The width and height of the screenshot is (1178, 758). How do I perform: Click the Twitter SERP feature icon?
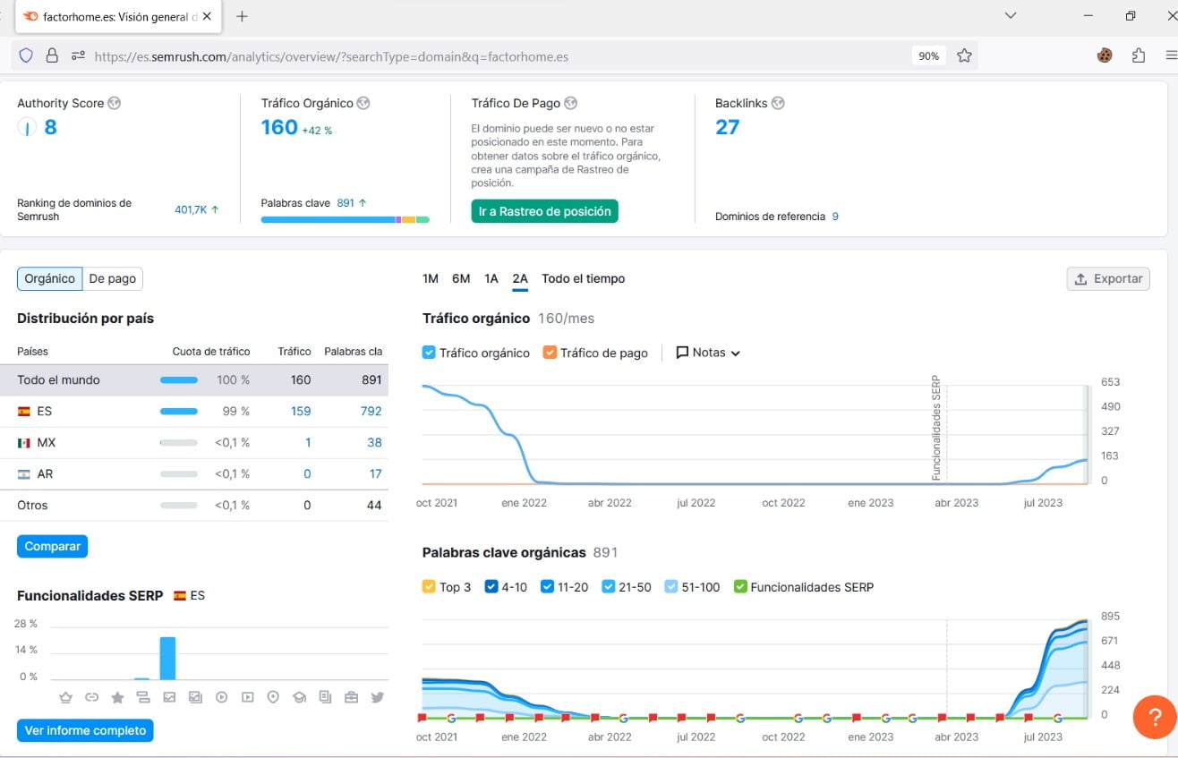(377, 697)
